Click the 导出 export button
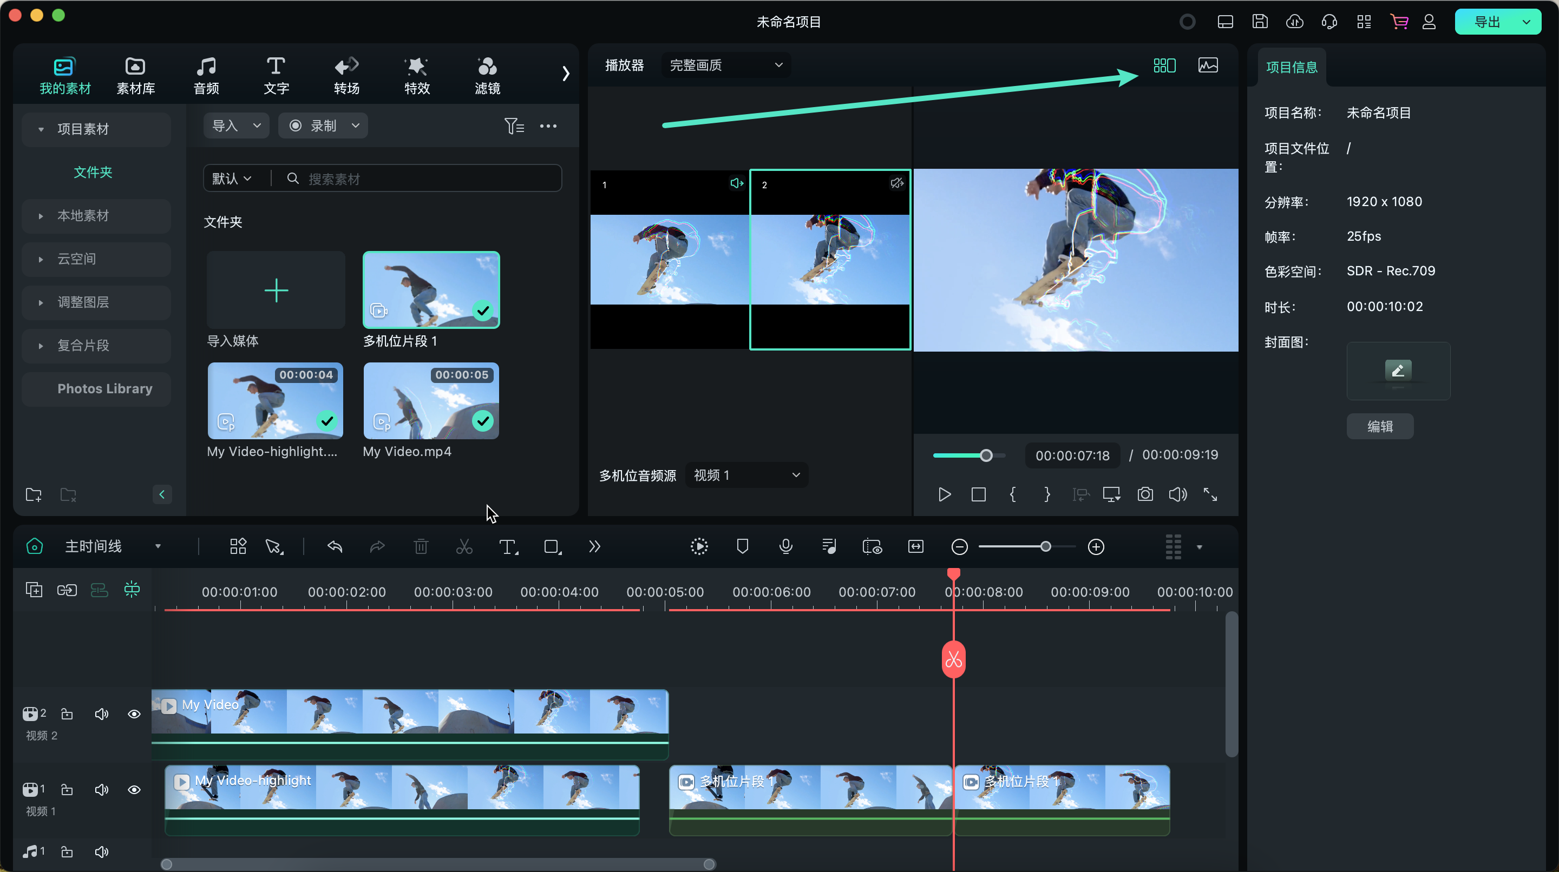The width and height of the screenshot is (1559, 872). [x=1486, y=22]
